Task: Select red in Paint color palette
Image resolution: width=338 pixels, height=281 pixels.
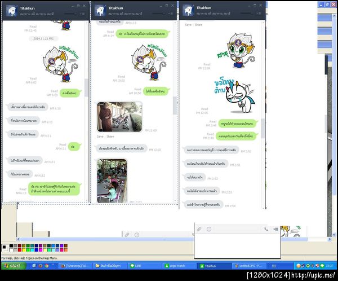Action: (20, 250)
